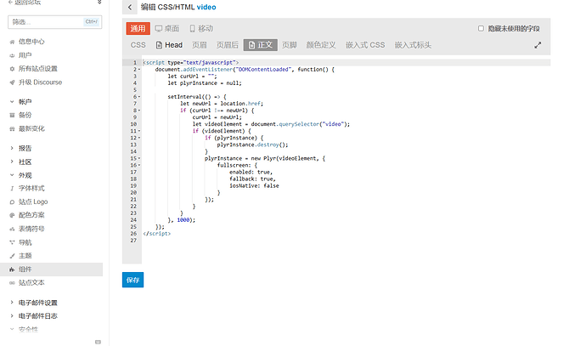Switch to 桌面 target tab
Image resolution: width=586 pixels, height=346 pixels.
pos(167,28)
